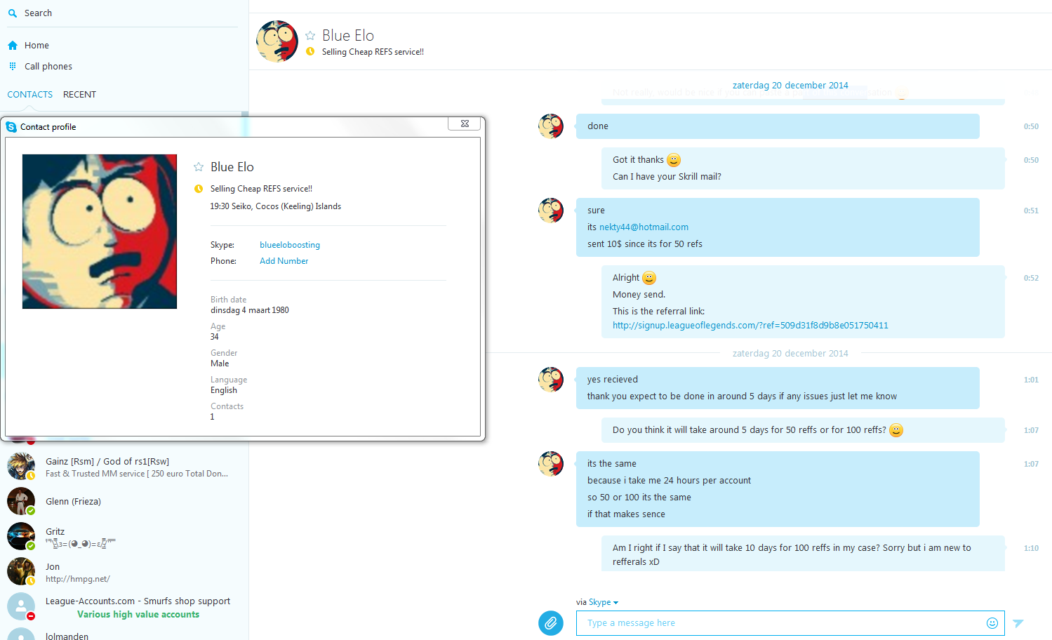Click the send message arrow icon
1052x640 pixels.
tap(1018, 623)
